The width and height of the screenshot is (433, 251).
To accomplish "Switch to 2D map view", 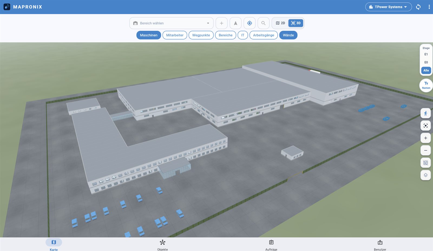I will click(x=280, y=23).
